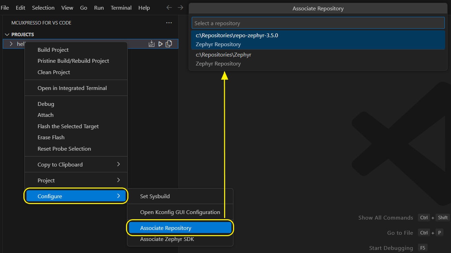Image resolution: width=451 pixels, height=253 pixels.
Task: Click the Select a repository input field
Action: click(x=317, y=23)
